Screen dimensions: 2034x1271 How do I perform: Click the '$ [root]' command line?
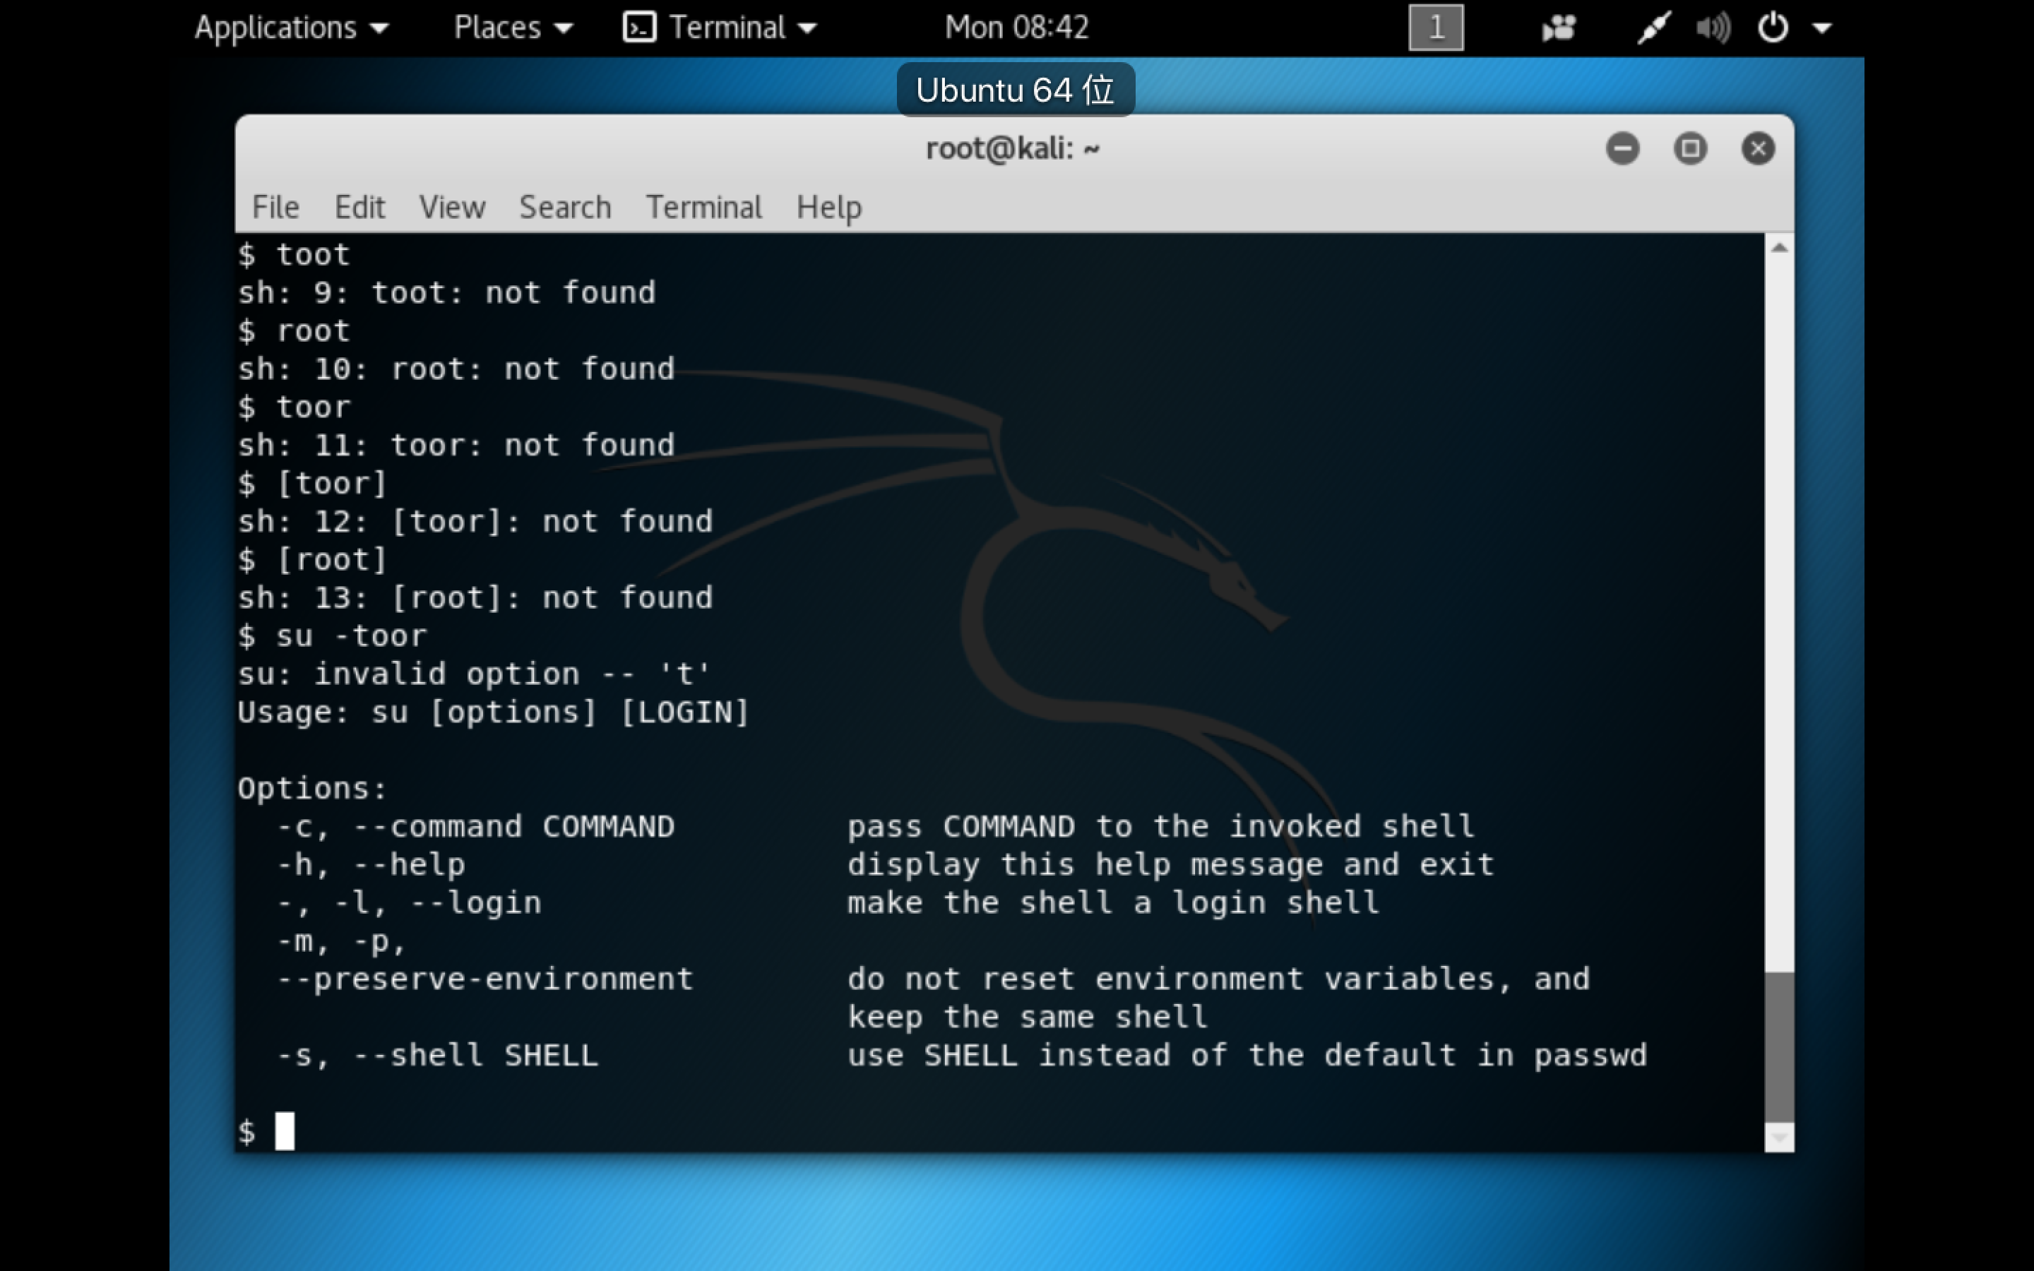[313, 560]
